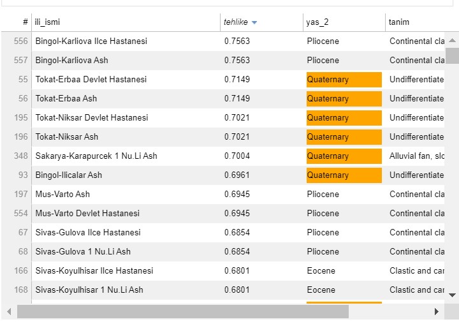459x324 pixels.
Task: Click the vertical scrollbar down arrow
Action: tap(452, 295)
